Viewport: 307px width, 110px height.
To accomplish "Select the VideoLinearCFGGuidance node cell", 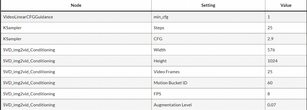I will click(76, 17).
